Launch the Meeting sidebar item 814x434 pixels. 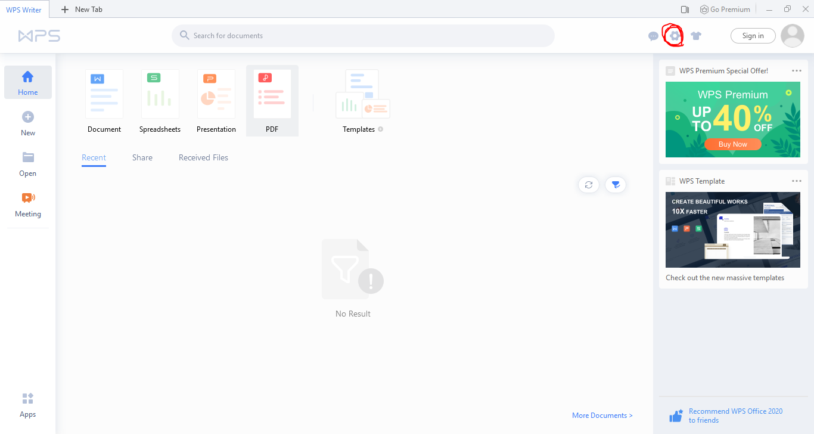(28, 204)
